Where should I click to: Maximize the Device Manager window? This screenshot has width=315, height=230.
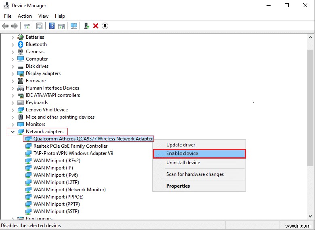tap(287, 5)
